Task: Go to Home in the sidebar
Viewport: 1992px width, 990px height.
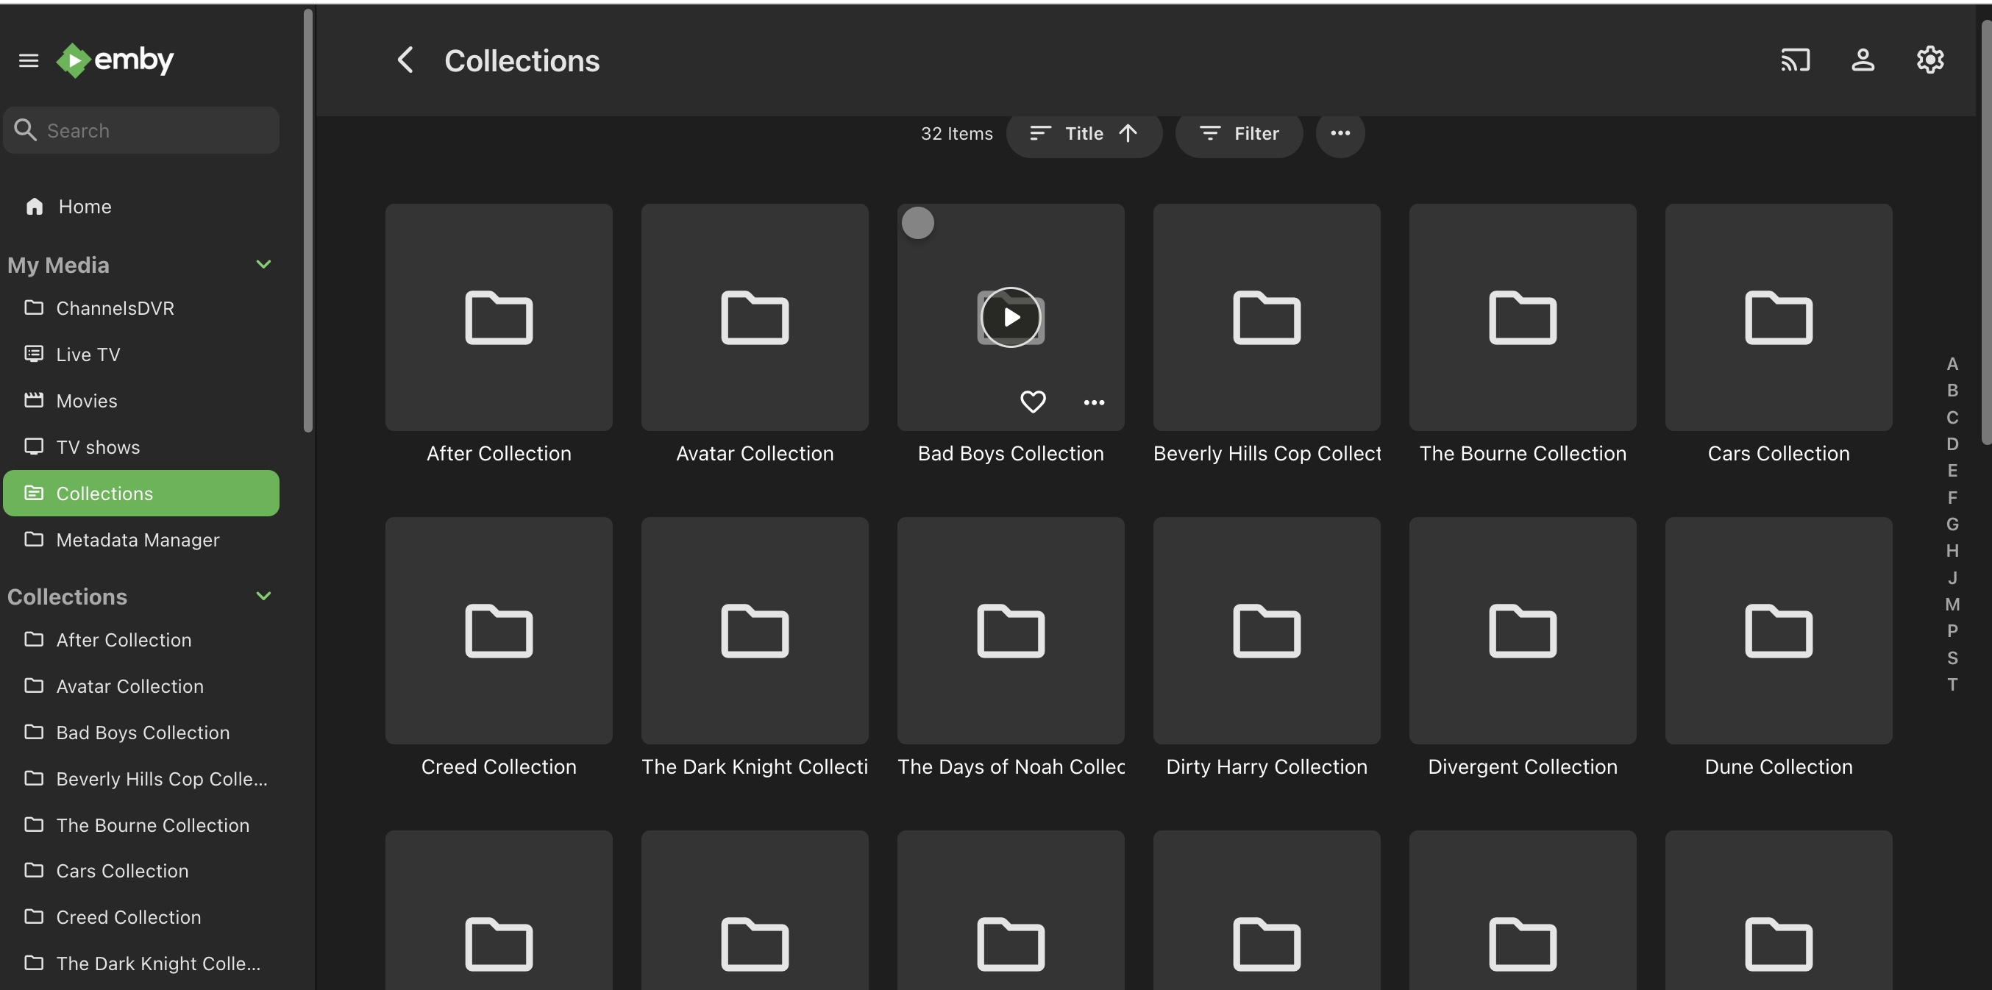Action: tap(85, 207)
